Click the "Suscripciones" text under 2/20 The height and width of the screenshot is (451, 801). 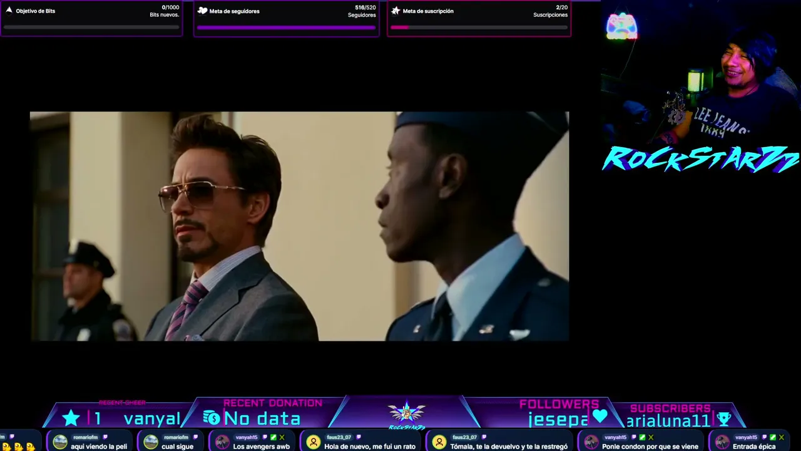551,15
